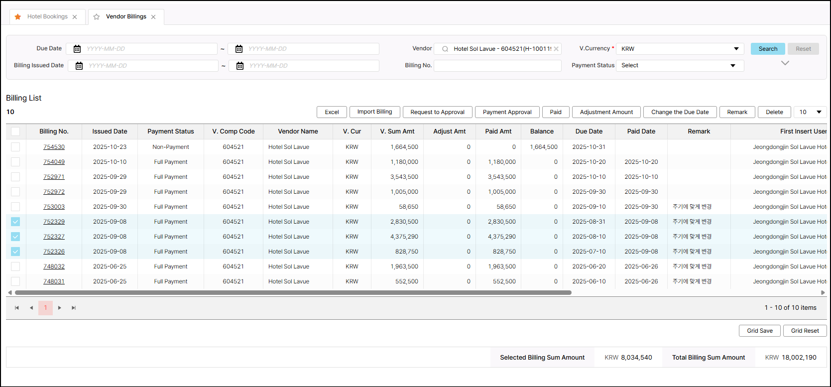Expand additional search filters chevron
Image resolution: width=831 pixels, height=387 pixels.
(785, 63)
